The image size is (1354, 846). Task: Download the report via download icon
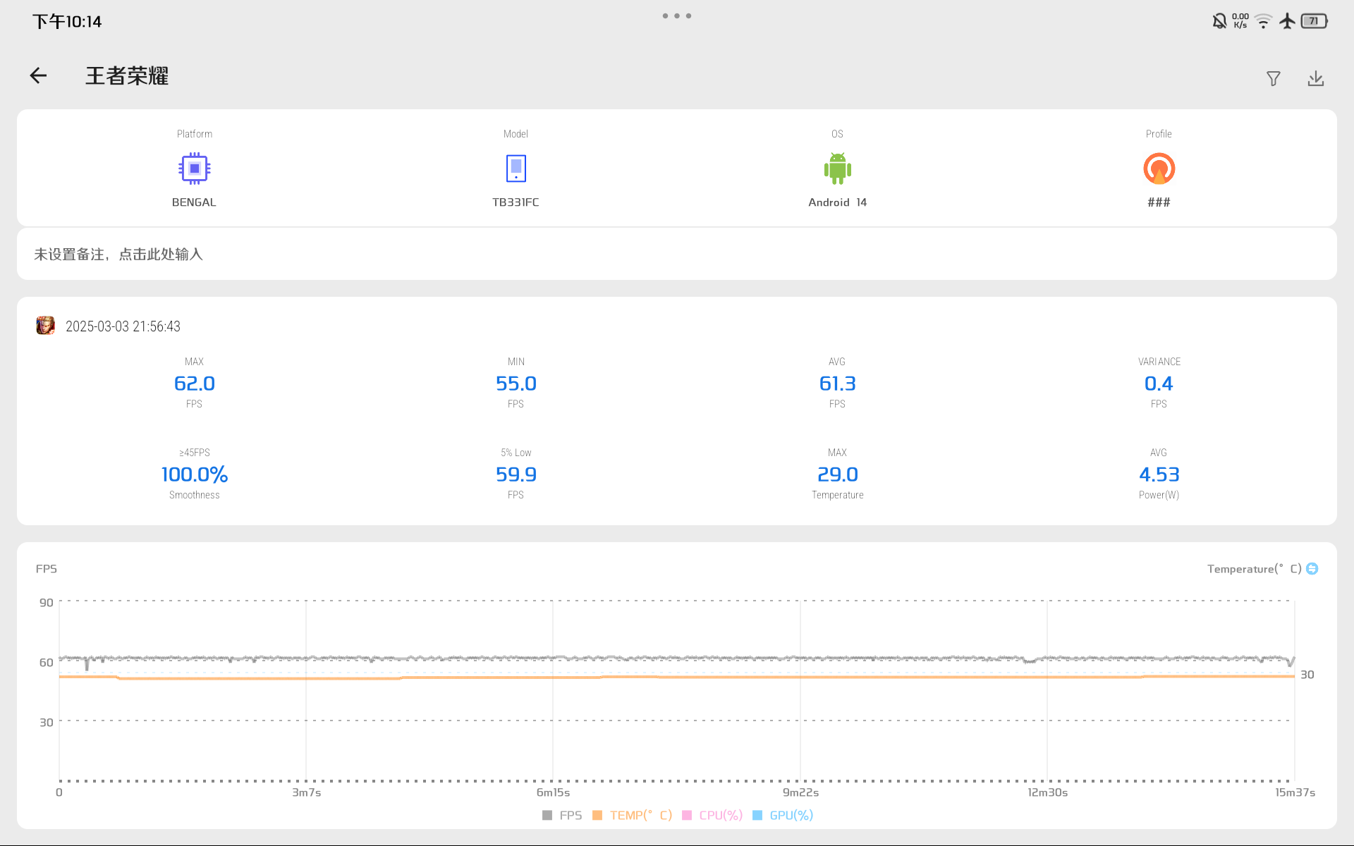1315,78
